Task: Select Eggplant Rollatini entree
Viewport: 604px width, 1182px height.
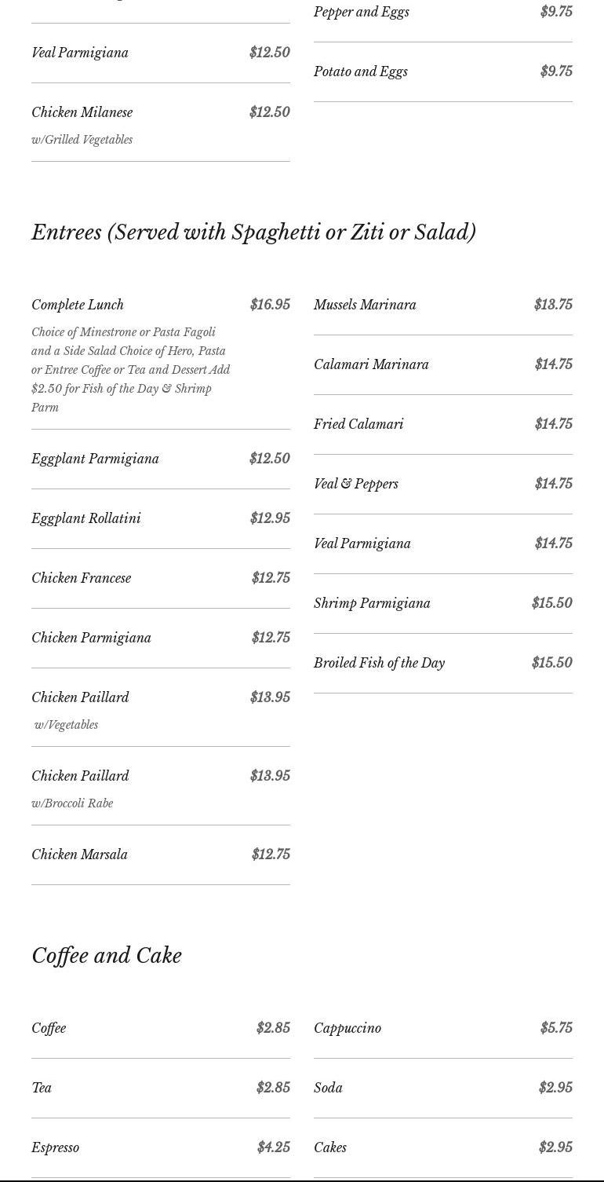Action: tap(86, 518)
